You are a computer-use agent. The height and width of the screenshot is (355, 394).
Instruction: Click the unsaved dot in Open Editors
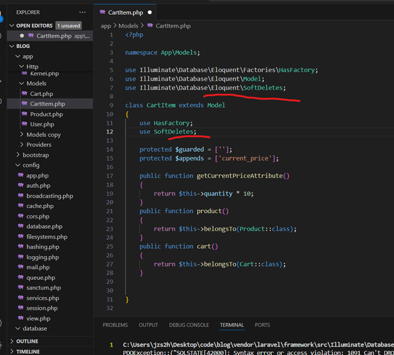point(22,36)
